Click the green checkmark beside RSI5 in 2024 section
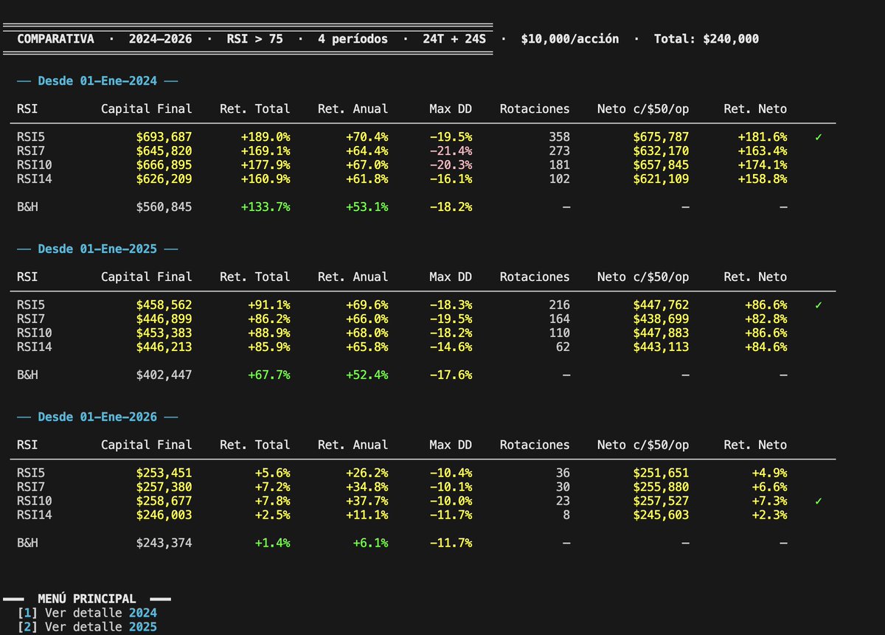The width and height of the screenshot is (885, 635). pos(818,137)
